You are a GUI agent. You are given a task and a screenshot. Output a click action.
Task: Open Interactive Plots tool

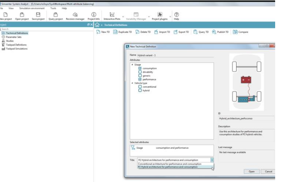[112, 15]
